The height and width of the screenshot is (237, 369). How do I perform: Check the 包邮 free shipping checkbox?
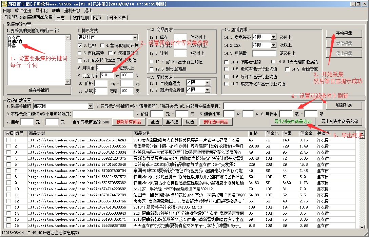pos(80,45)
